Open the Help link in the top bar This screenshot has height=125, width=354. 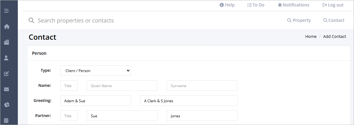227,5
